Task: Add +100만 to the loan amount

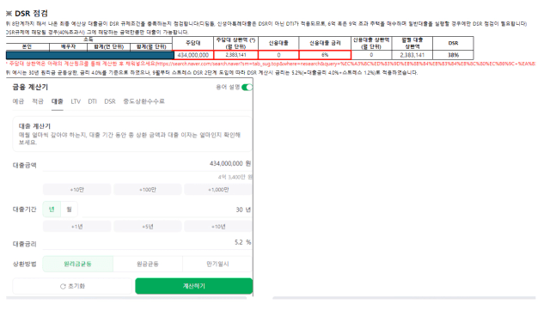Action: (147, 190)
